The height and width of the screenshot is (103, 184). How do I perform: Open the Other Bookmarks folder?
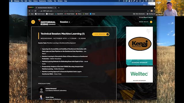click(x=139, y=14)
